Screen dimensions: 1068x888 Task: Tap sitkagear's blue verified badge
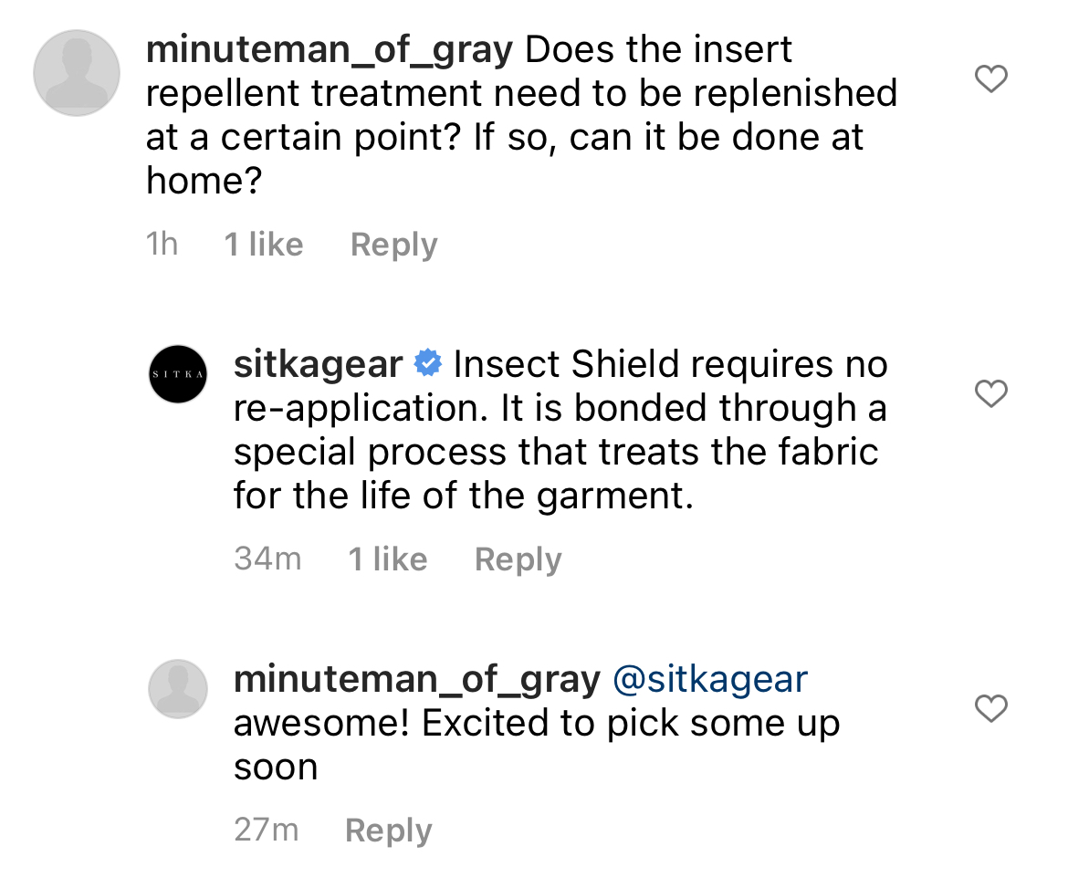[428, 363]
